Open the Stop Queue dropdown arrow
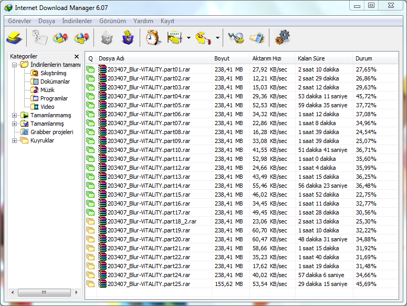Image resolution: width=407 pixels, height=306 pixels. 217,38
